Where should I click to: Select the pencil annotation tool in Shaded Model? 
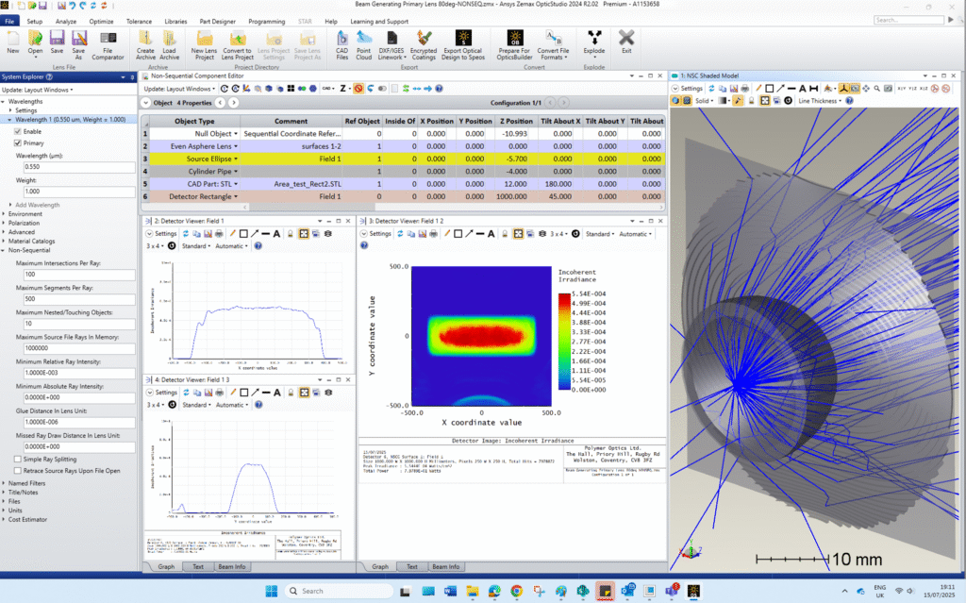click(x=758, y=89)
